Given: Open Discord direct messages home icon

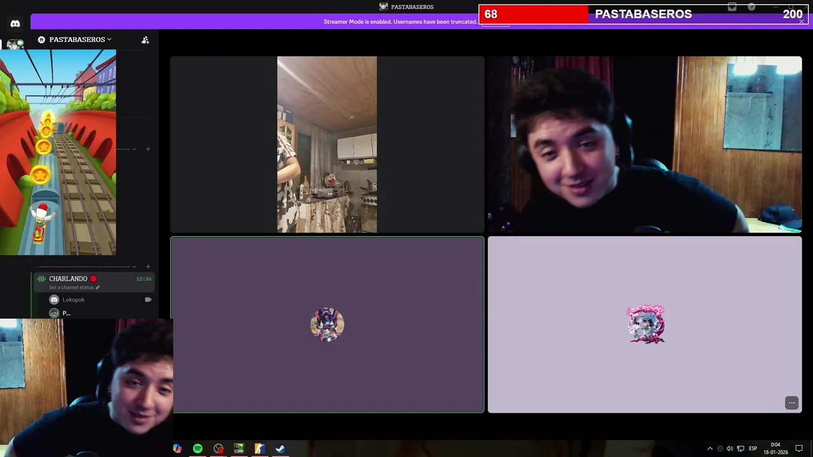Looking at the screenshot, I should click(x=15, y=23).
